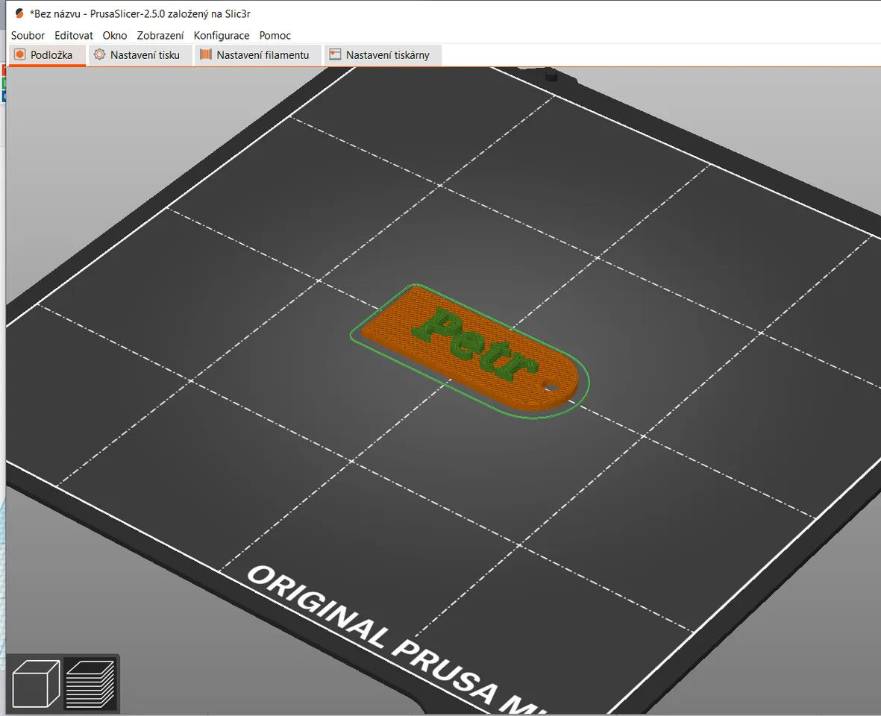Click the keyring hole in the keychain
This screenshot has width=881, height=716.
(551, 386)
